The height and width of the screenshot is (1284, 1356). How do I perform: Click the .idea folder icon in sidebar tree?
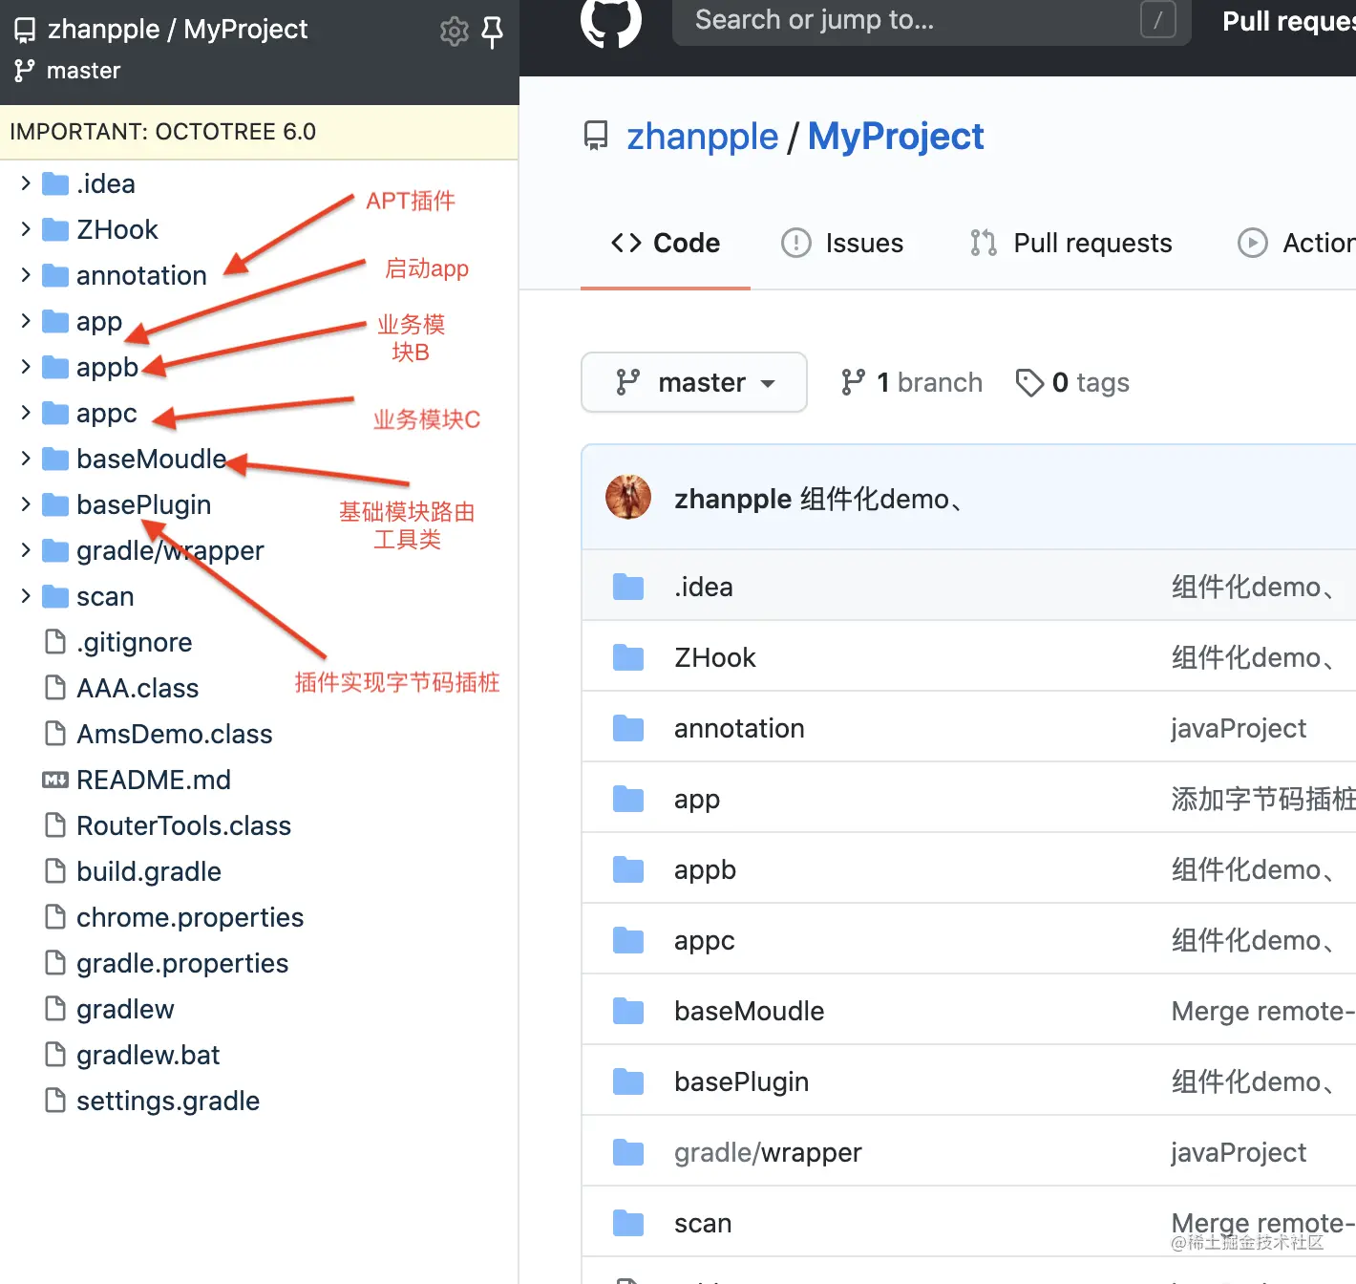coord(55,183)
